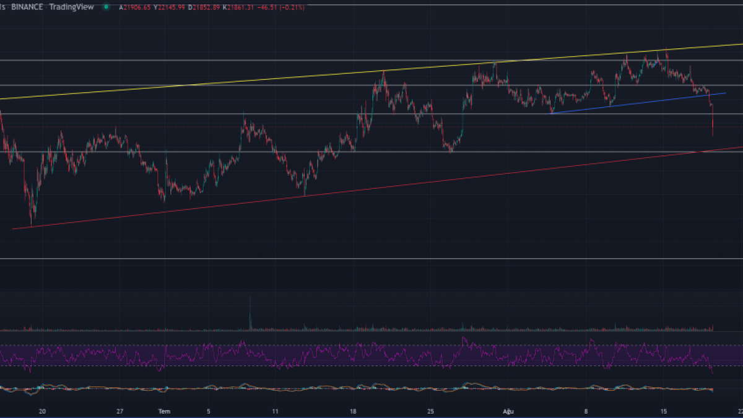Select the short blue trendline
This screenshot has height=418, width=743.
638,103
